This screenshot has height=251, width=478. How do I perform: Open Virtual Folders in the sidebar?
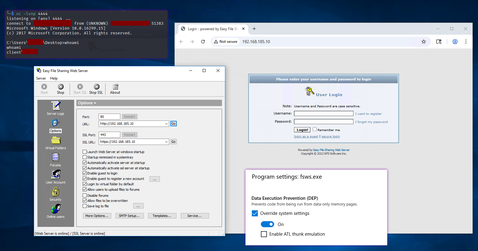pyautogui.click(x=55, y=143)
